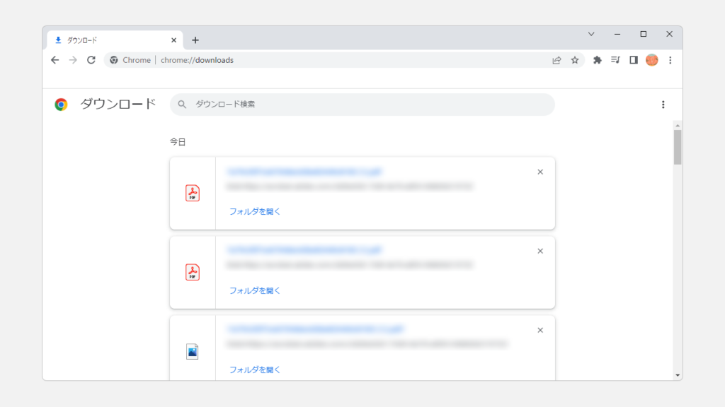Open the second downloaded PDF file name link
This screenshot has height=407, width=725.
point(304,250)
